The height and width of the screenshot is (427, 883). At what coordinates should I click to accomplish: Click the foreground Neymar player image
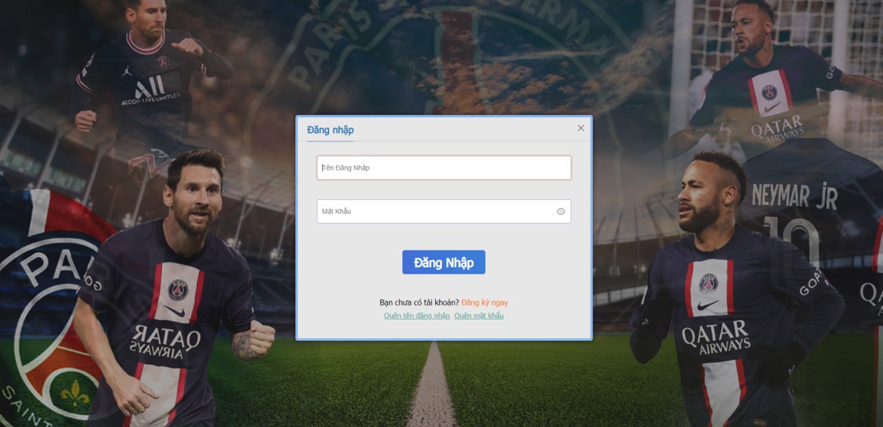point(731,297)
